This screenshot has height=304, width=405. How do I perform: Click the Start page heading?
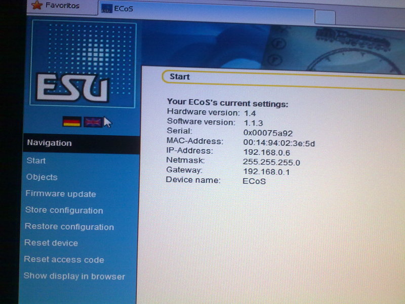tap(180, 77)
